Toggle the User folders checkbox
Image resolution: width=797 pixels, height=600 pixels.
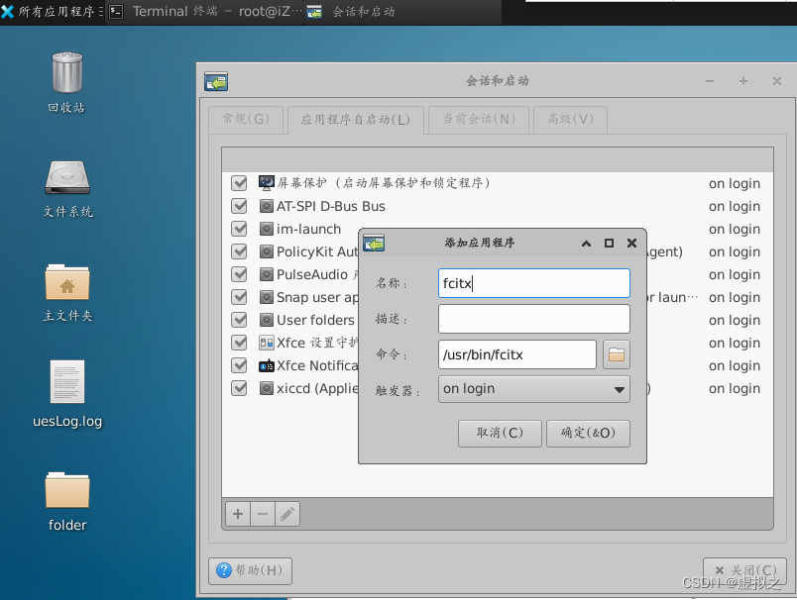pos(239,320)
